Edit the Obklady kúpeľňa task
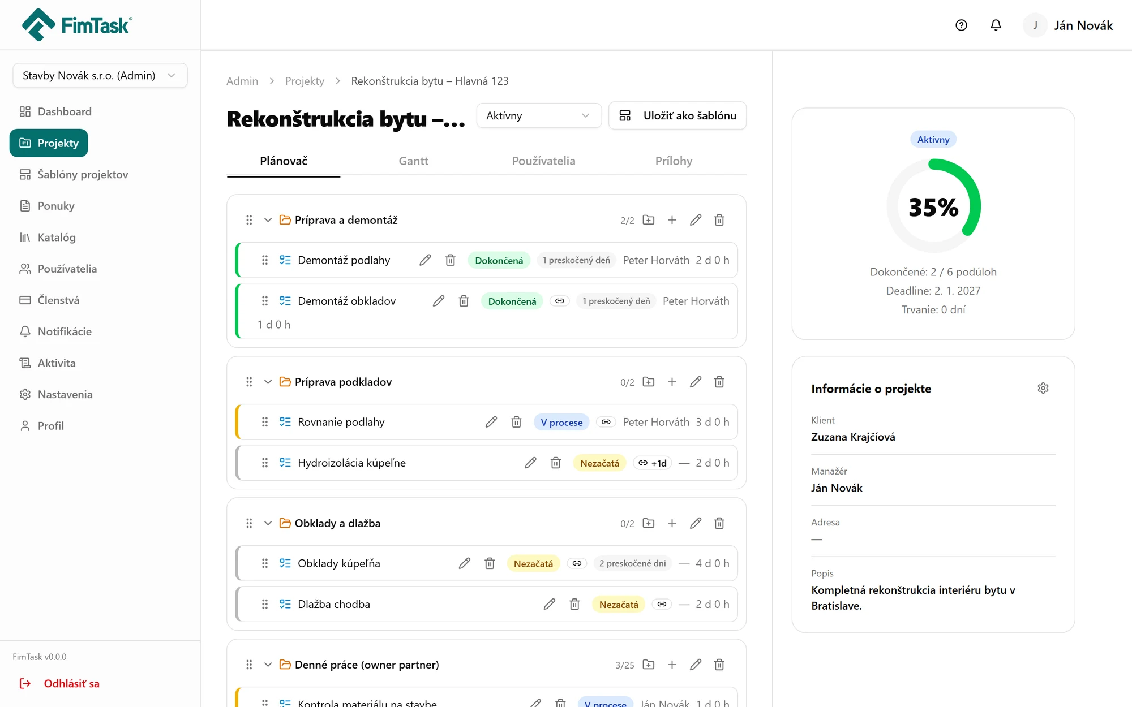Viewport: 1132px width, 707px height. tap(465, 563)
